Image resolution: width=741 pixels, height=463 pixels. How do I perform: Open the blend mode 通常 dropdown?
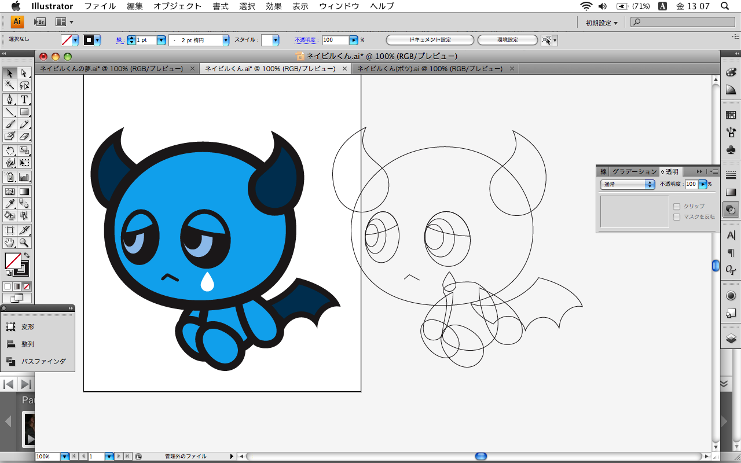pos(628,185)
